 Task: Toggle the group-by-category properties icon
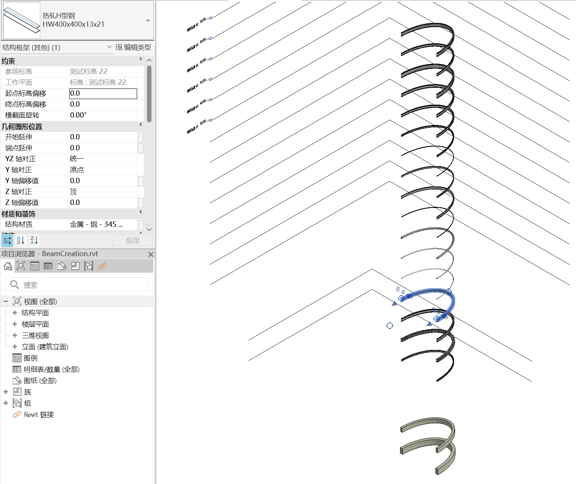coord(7,240)
